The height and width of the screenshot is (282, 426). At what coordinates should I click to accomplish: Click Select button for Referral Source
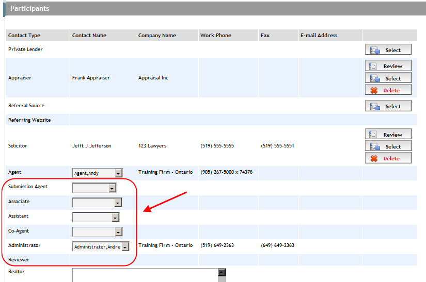[x=388, y=106]
